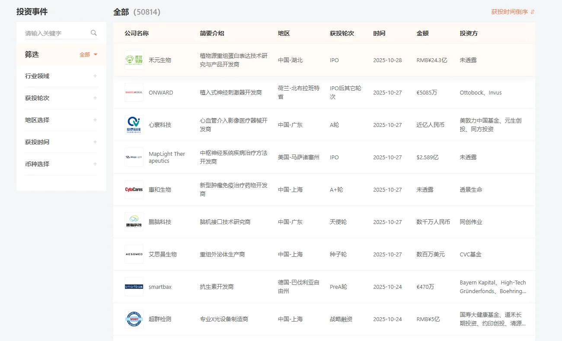
Task: Expand the 获投轮次 filter section
Action: (x=61, y=98)
